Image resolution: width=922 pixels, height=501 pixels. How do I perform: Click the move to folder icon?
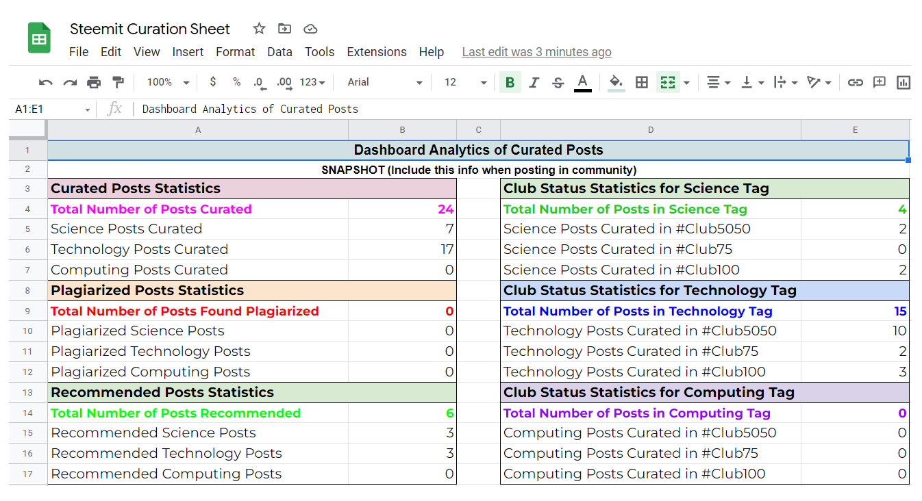click(284, 29)
